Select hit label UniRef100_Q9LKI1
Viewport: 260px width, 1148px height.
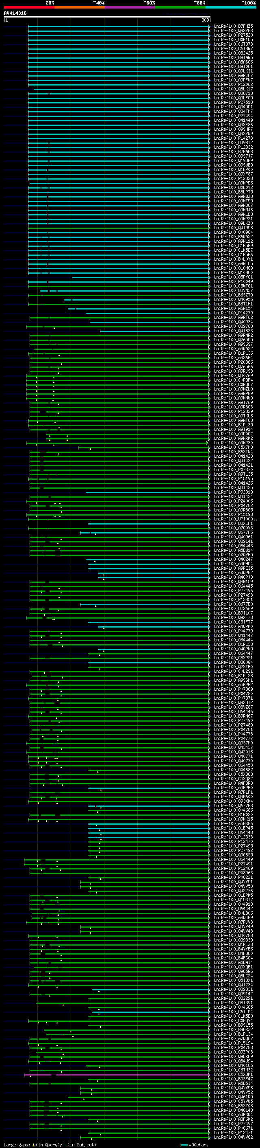(x=233, y=71)
